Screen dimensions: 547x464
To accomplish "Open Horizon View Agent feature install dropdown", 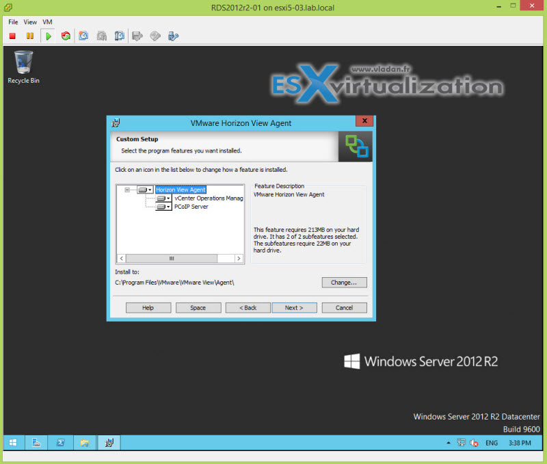I will click(145, 190).
